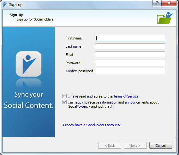Image resolution: width=179 pixels, height=155 pixels.
Task: Select the Last name text box
Action: [x=130, y=46]
